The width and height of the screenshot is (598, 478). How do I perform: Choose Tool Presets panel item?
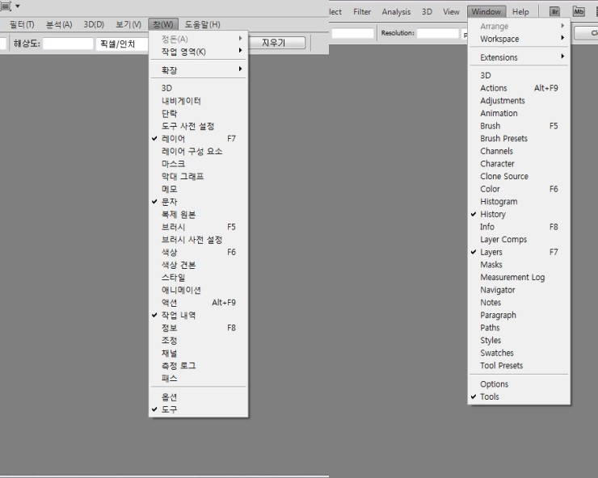[519, 366]
